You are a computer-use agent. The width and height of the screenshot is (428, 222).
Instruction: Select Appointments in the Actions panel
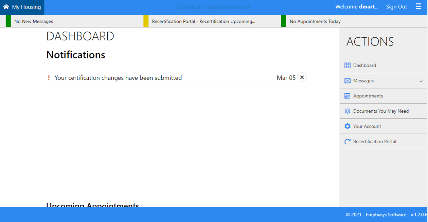368,96
